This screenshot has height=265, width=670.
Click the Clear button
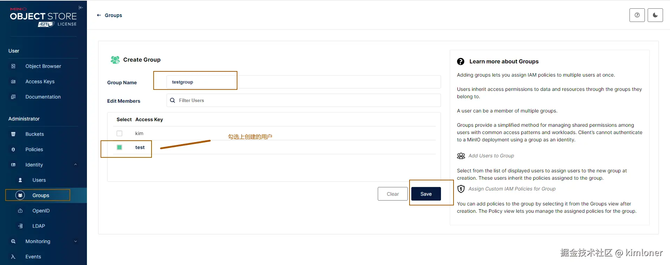393,194
